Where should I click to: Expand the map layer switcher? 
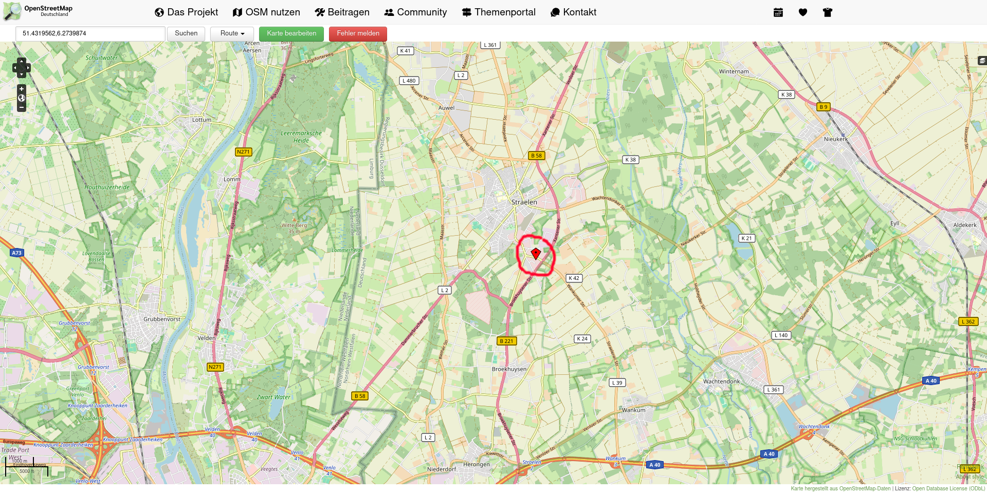point(981,61)
